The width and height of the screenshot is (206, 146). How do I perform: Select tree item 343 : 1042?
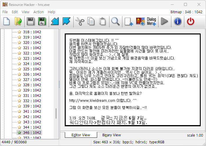[x=32, y=122]
